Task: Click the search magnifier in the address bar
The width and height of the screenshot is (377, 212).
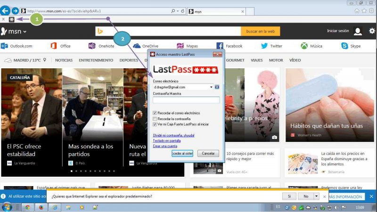Action: [x=173, y=11]
